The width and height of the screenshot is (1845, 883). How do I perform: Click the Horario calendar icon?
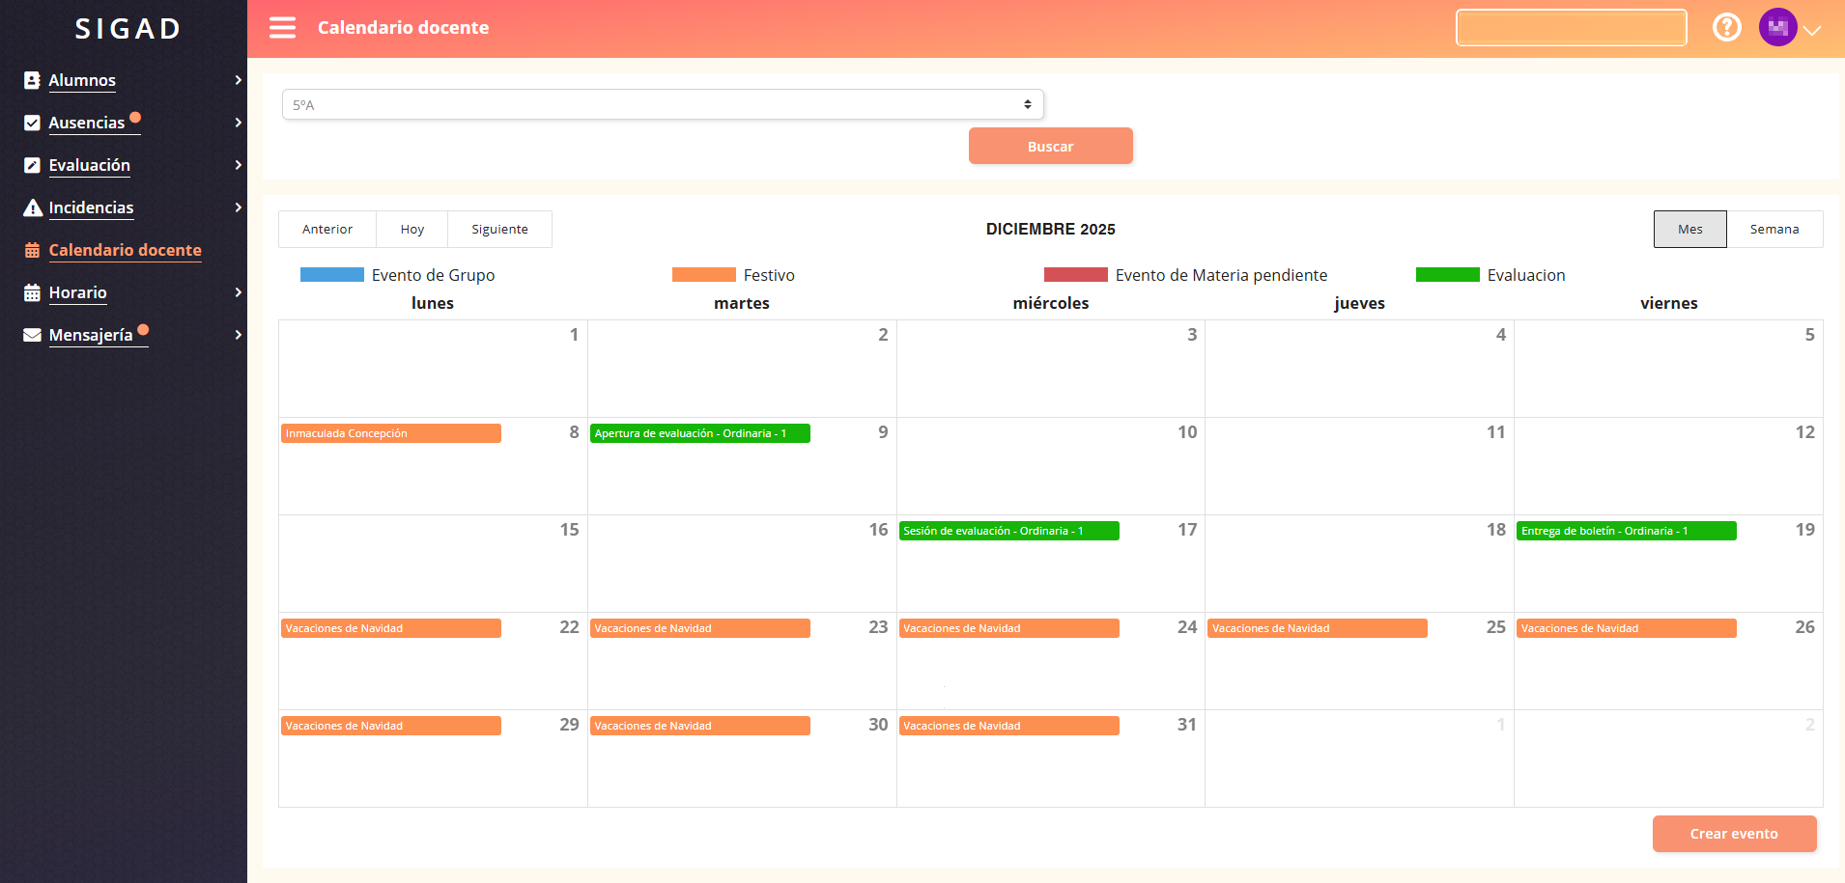pyautogui.click(x=32, y=293)
